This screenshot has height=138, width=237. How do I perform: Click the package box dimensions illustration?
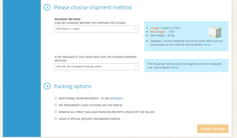(x=215, y=32)
